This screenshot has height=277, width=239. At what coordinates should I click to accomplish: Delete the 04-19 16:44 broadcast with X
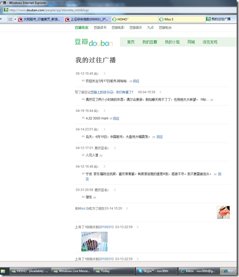tap(104, 110)
